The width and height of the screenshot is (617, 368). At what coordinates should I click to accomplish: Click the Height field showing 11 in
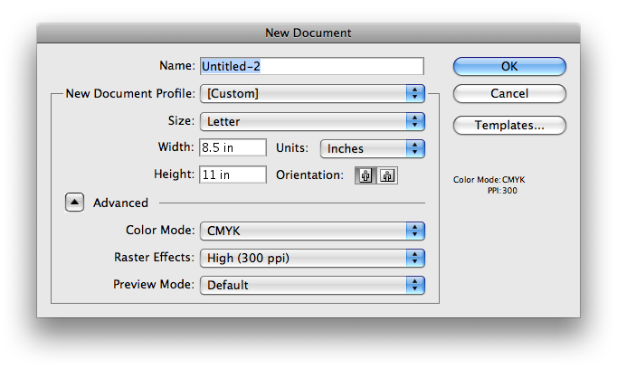tap(233, 175)
